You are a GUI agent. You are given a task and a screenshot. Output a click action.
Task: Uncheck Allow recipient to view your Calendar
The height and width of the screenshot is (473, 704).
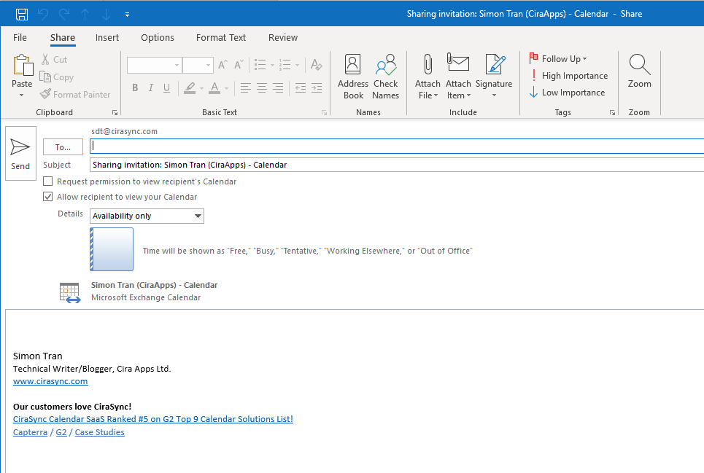click(48, 197)
